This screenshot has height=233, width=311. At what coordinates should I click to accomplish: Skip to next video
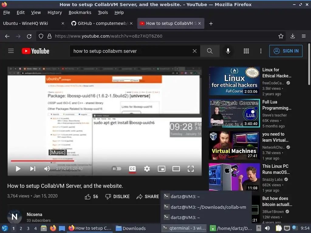click(x=33, y=169)
